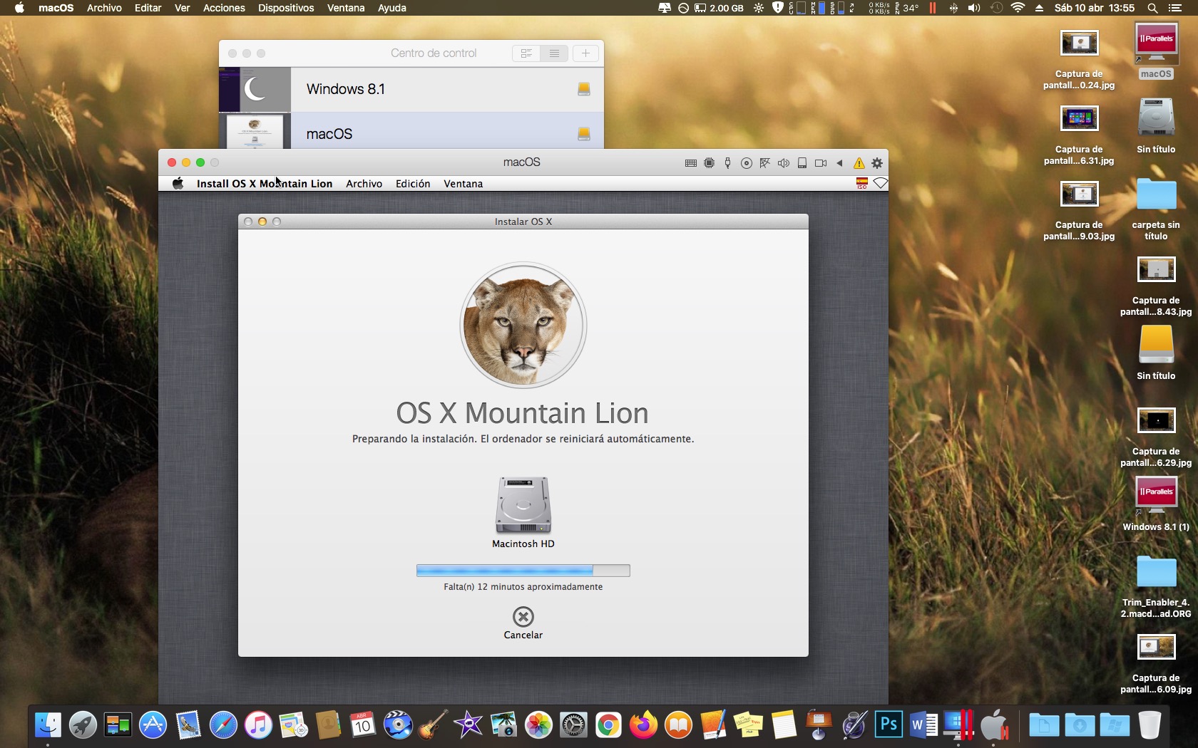Click the hard disk icon in VM toolbar
Screen dimensions: 1198x748
[802, 163]
